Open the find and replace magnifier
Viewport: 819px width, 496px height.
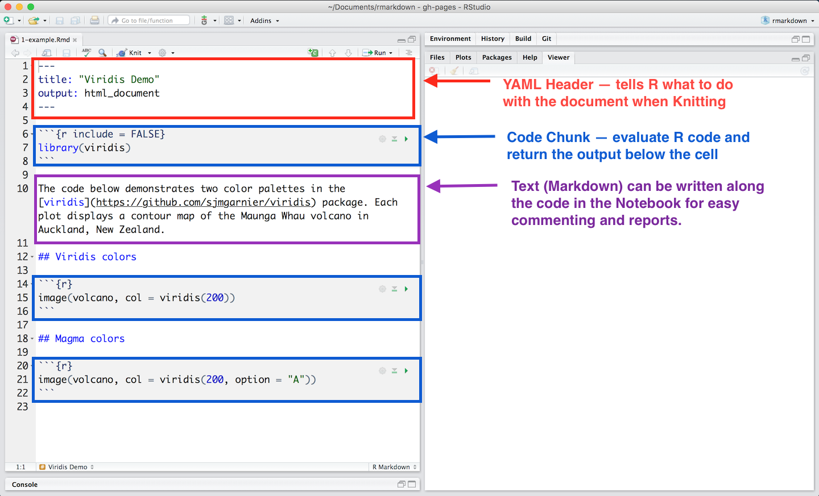pyautogui.click(x=102, y=52)
